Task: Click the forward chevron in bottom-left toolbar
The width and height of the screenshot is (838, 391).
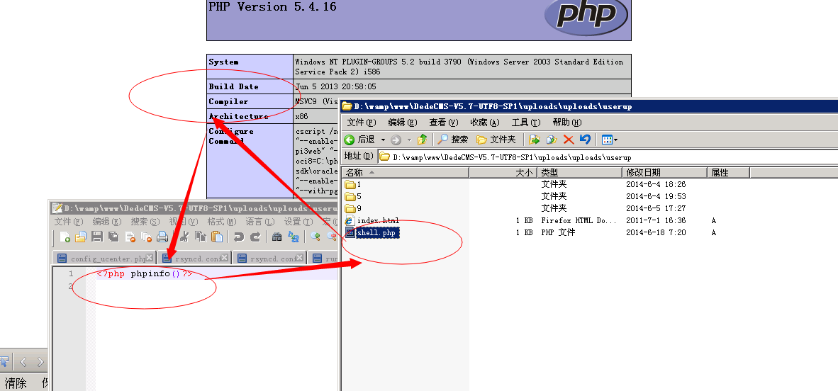Action: [40, 362]
